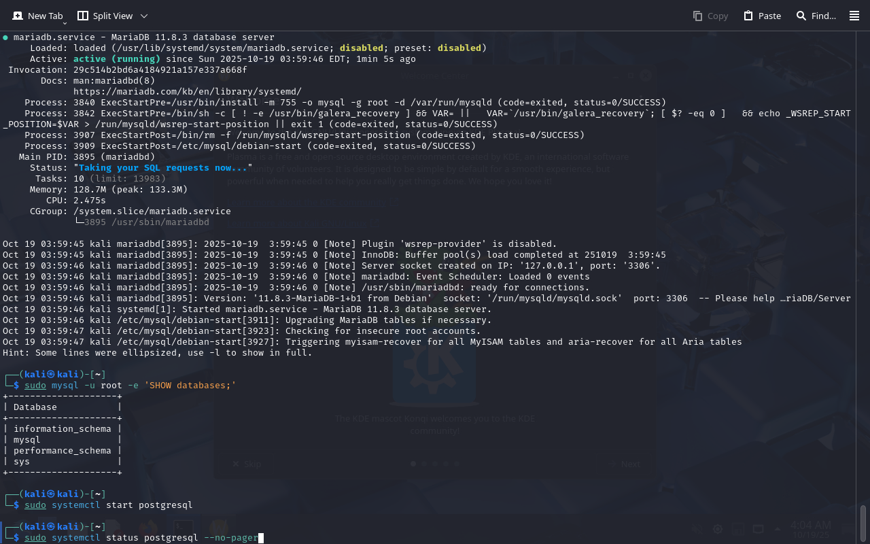Screen dimensions: 870x544
Task: Paste clipboard using the Paste icon
Action: (x=748, y=16)
